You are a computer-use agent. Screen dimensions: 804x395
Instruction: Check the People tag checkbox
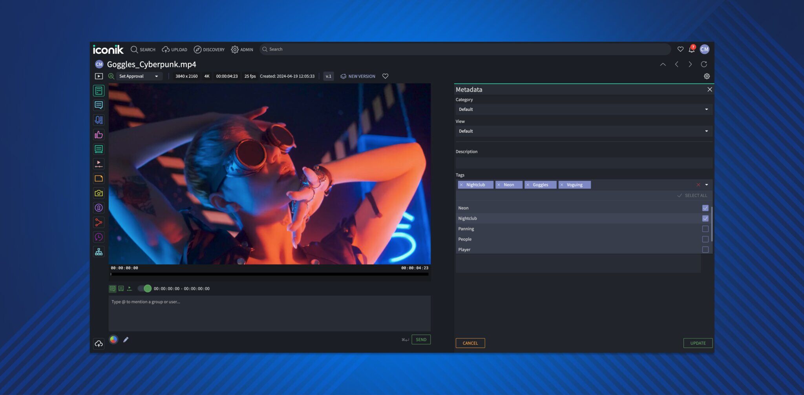point(705,239)
